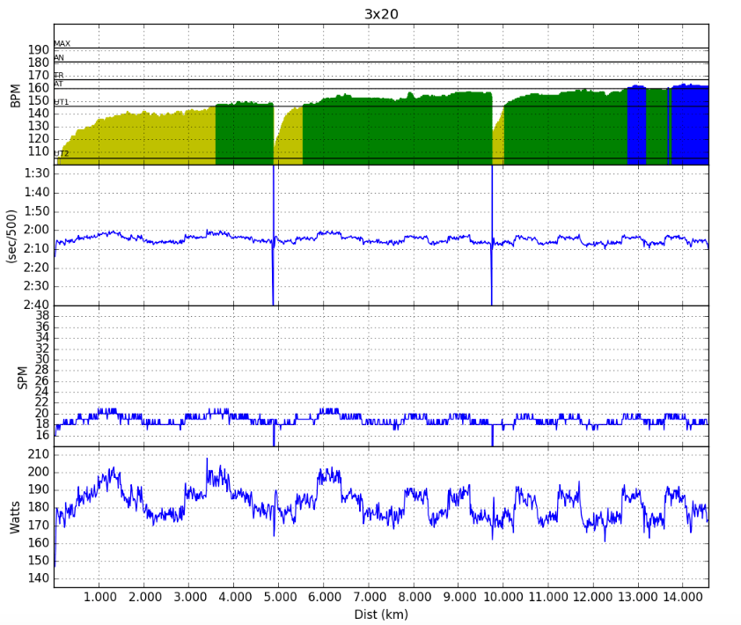Click the 7.000 distance tick label
The image size is (741, 625).
click(x=369, y=597)
